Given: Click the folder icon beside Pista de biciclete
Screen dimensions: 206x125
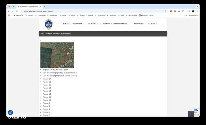Looking at the screenshot, I should (42, 34).
